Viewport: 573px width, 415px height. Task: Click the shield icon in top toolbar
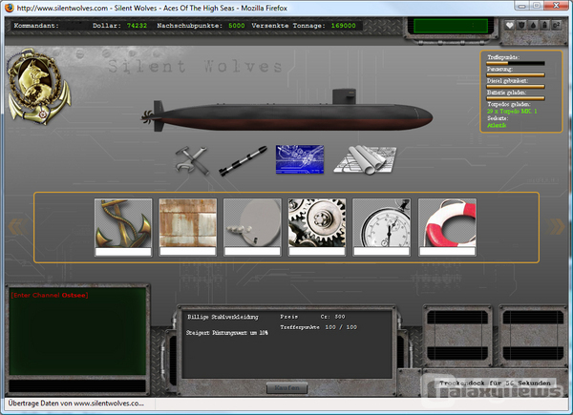click(521, 26)
